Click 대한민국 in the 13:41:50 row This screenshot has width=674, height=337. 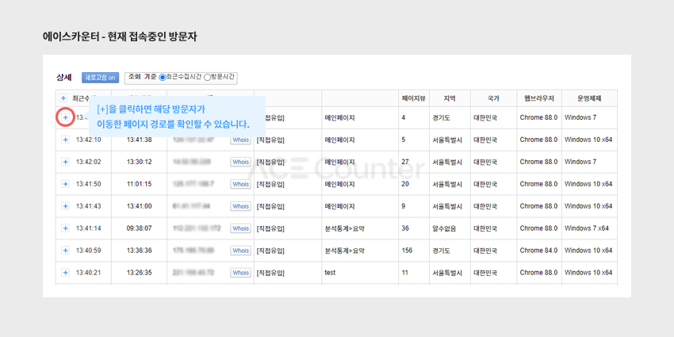point(485,184)
